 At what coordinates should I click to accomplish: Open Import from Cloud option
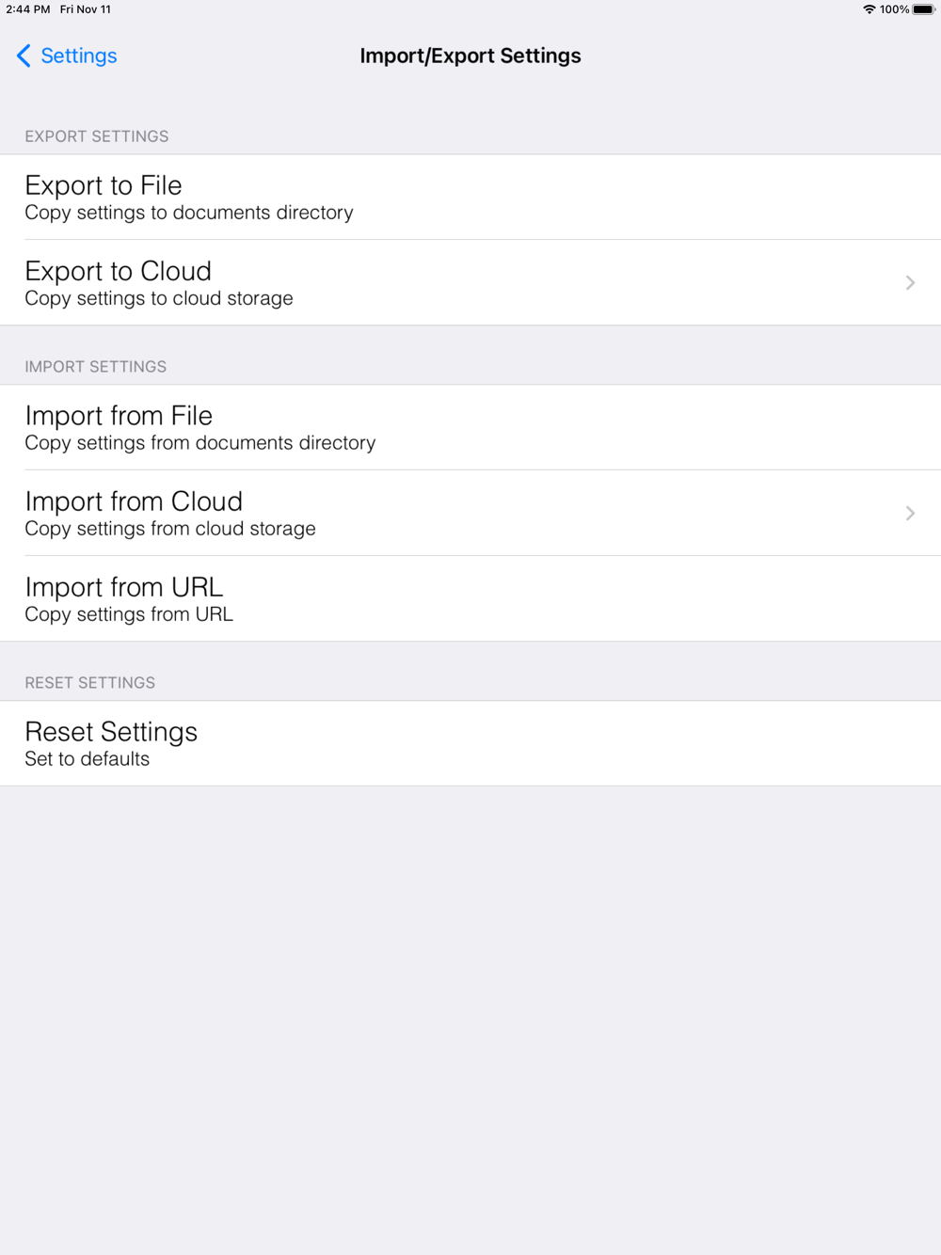click(x=470, y=514)
